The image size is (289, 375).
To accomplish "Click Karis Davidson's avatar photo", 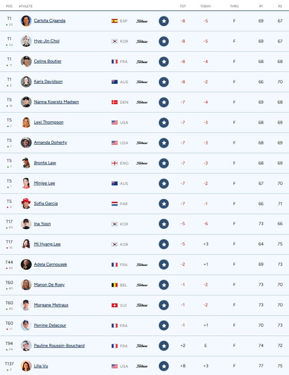I will [26, 82].
